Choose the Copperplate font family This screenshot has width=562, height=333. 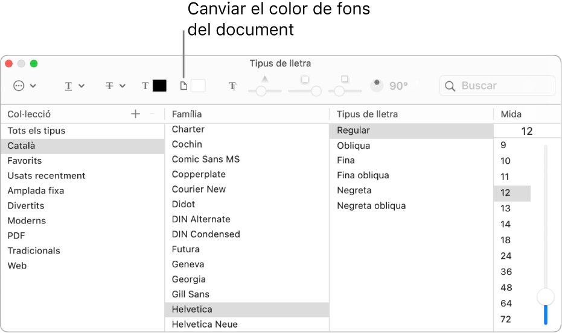(247, 175)
